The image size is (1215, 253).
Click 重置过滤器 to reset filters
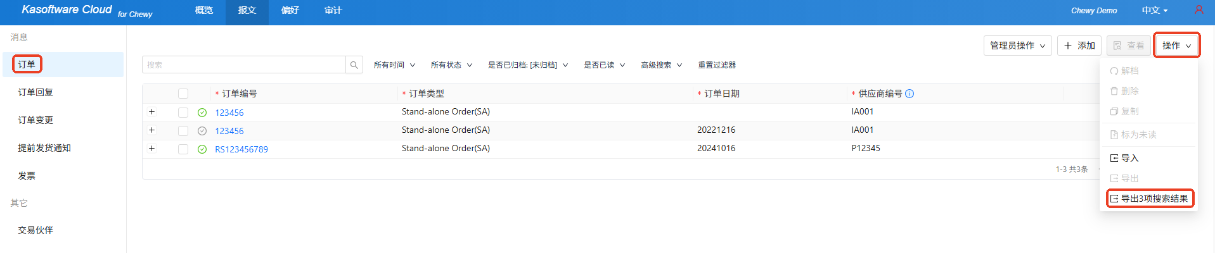717,65
